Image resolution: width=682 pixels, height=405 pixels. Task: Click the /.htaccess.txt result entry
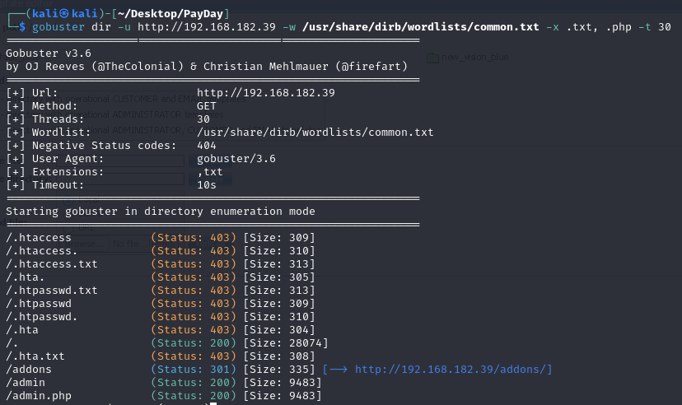[51, 264]
